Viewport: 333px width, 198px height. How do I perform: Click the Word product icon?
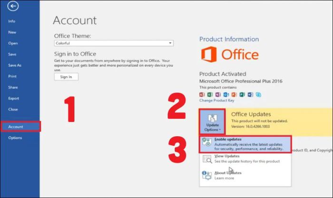pos(250,94)
